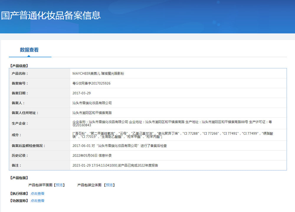295x212 pixels.
Task: Select the filing number 粤G妆网备字2017025926
Action: point(91,83)
